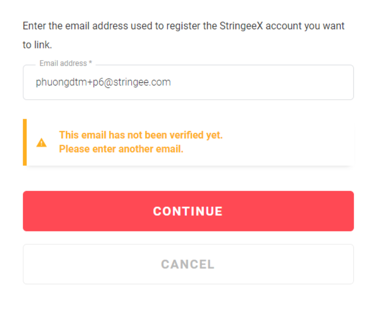Click the instruction line starting "Enter the email address"

(184, 26)
